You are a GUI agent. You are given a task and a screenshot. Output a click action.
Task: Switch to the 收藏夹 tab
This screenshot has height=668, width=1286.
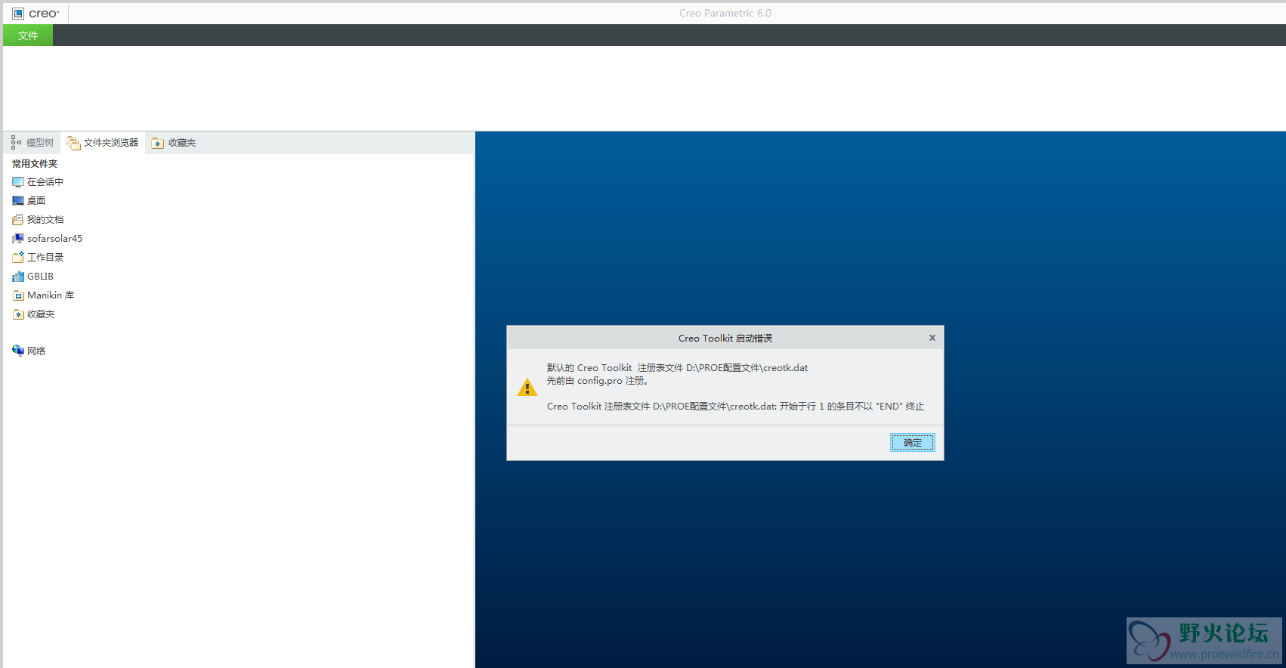tap(174, 143)
